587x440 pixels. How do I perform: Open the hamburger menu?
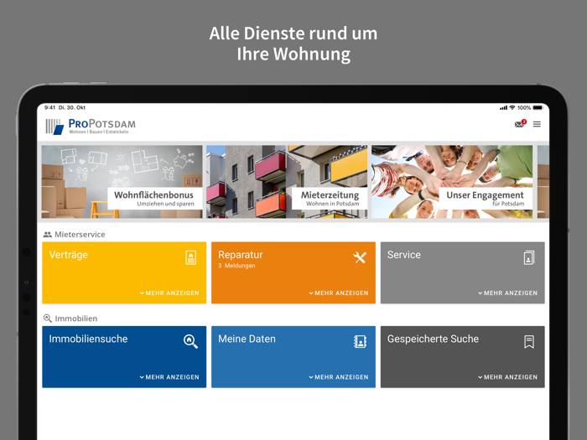click(x=537, y=124)
